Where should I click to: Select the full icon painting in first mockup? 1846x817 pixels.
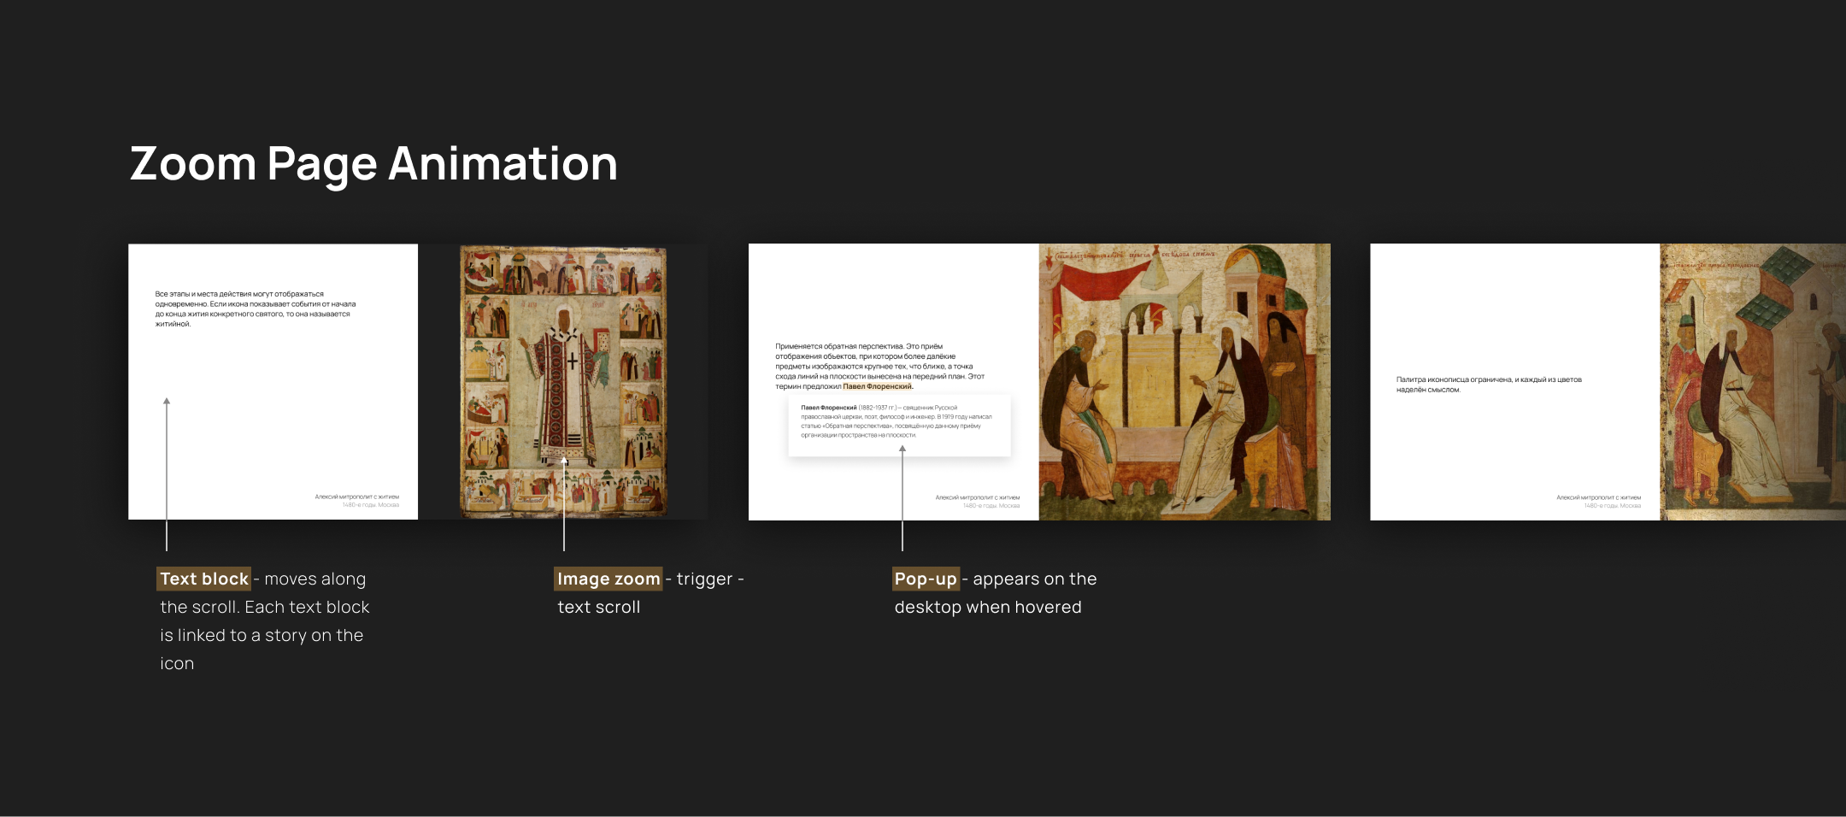click(563, 381)
